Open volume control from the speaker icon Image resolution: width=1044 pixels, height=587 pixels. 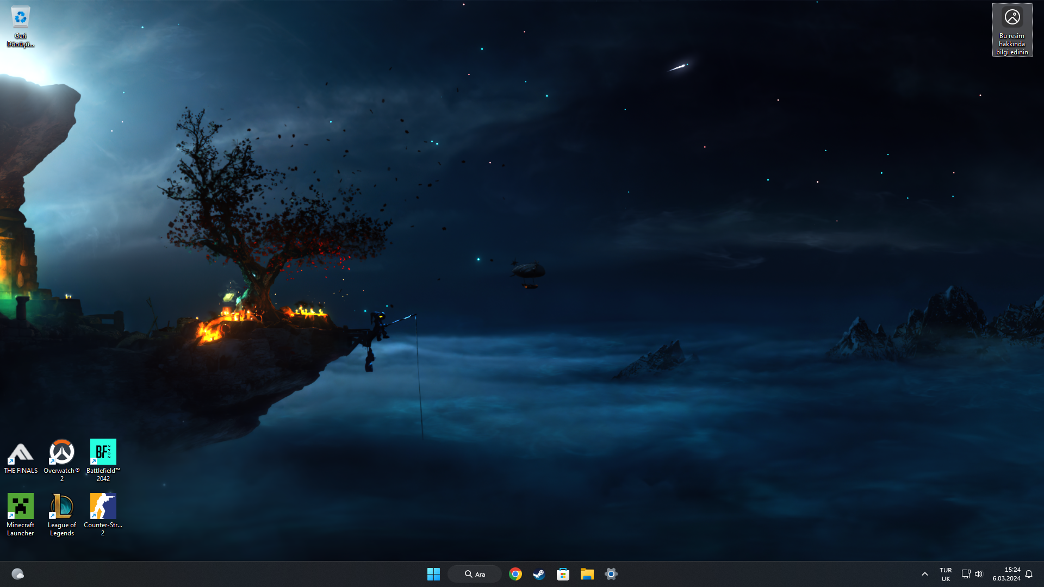tap(979, 574)
